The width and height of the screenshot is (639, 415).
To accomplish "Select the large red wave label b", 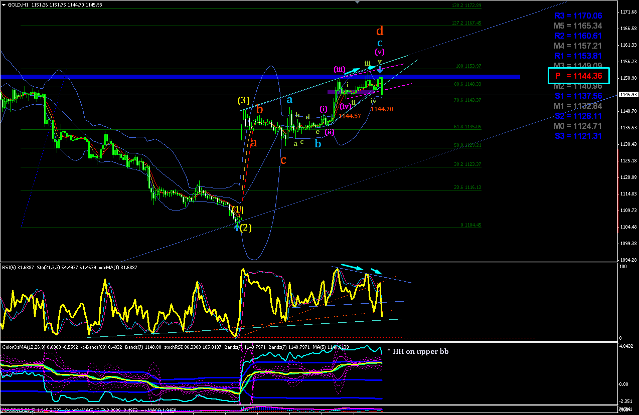I will click(259, 109).
